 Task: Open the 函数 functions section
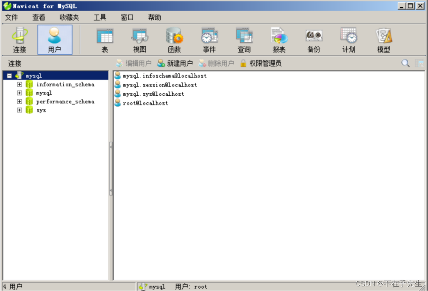click(175, 40)
